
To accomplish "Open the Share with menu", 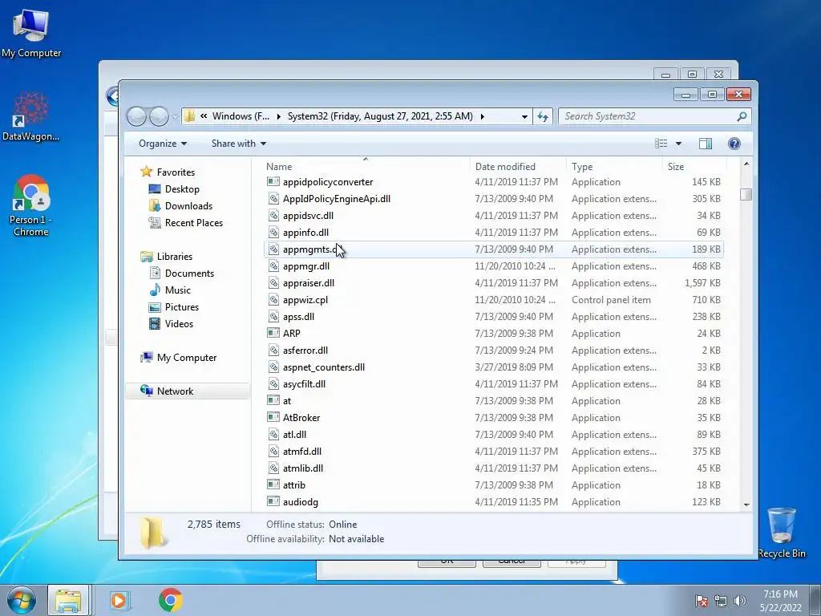I will tap(239, 144).
